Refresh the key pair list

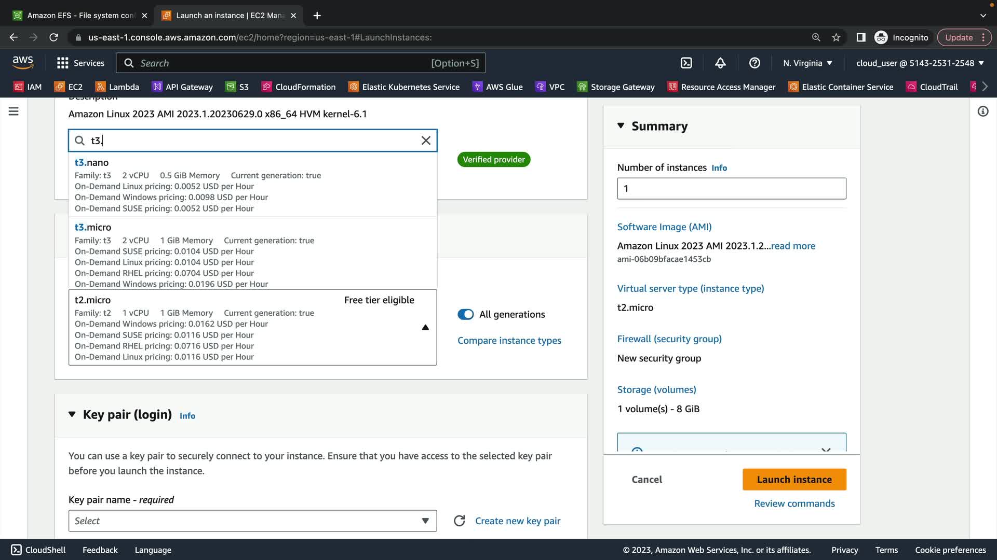click(459, 521)
